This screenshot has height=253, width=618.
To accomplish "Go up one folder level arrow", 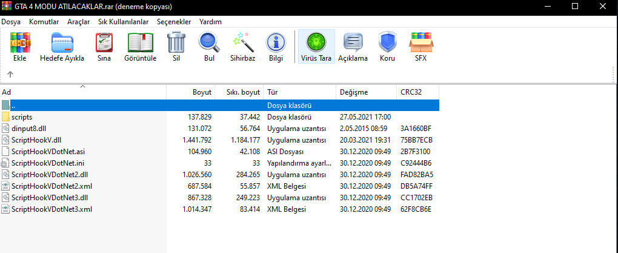I will click(10, 74).
